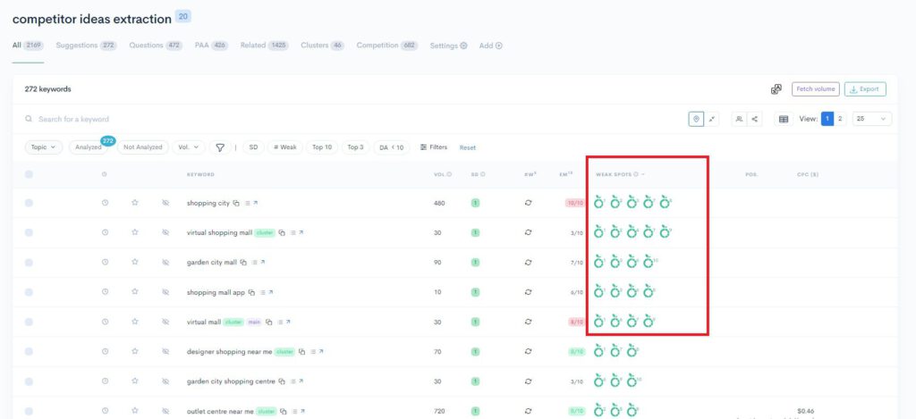Click the Add tab option
The height and width of the screenshot is (419, 916).
(491, 46)
